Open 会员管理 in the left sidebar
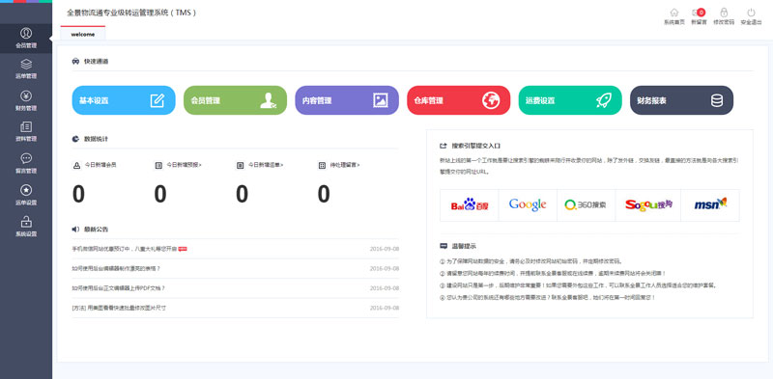 [x=26, y=39]
